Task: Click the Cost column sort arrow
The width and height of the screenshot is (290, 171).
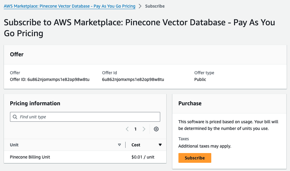Action: click(x=160, y=145)
